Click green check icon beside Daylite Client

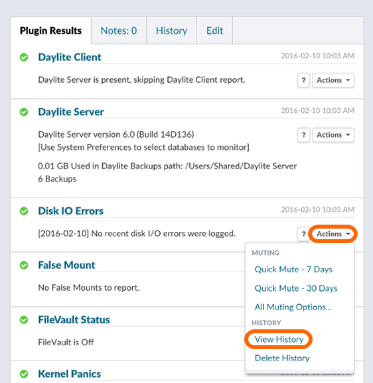point(24,58)
